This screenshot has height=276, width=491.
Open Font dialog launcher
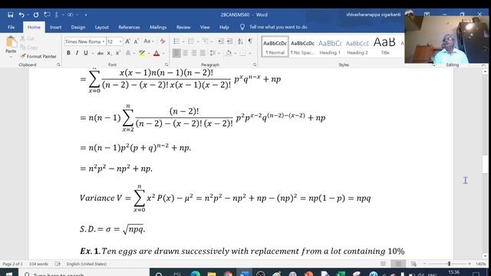pyautogui.click(x=166, y=64)
